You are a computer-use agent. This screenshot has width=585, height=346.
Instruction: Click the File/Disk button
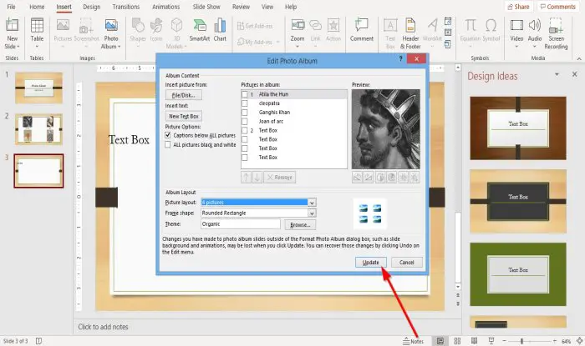[x=184, y=95]
